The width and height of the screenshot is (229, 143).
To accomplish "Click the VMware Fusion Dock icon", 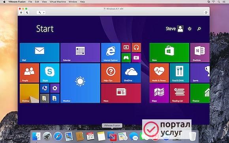I will (112, 136).
